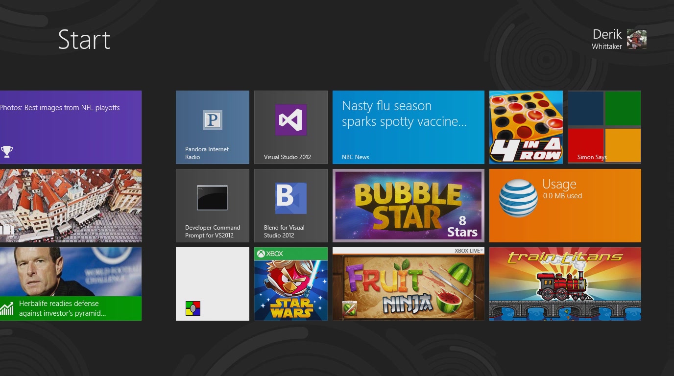
Task: Open the AT&T Usage tile
Action: coord(565,206)
